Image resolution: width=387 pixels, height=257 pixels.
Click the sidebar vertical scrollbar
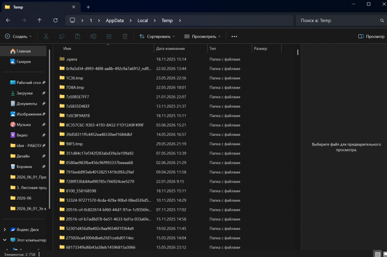(x=49, y=129)
